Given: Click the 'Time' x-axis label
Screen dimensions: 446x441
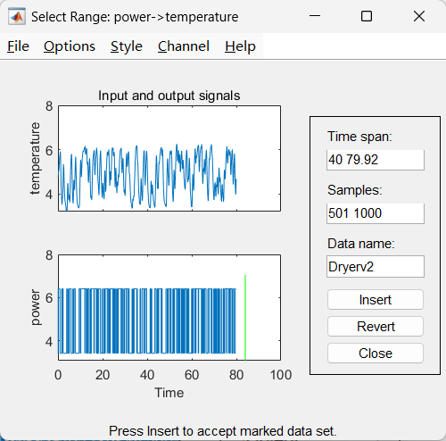Looking at the screenshot, I should click(169, 393).
